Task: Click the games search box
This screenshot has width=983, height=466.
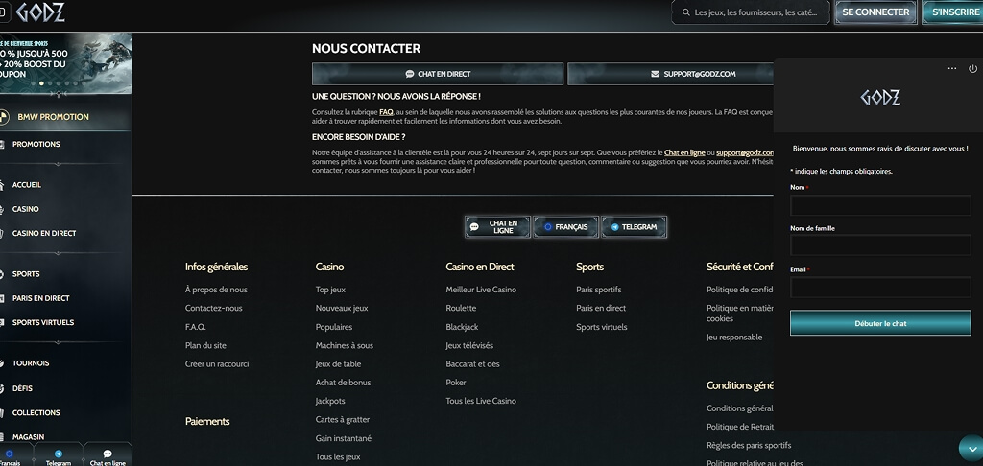Action: (x=751, y=12)
